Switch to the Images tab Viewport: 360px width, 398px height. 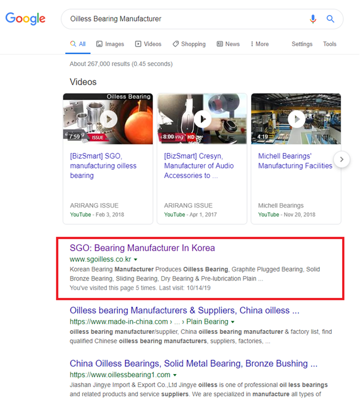[x=110, y=44]
